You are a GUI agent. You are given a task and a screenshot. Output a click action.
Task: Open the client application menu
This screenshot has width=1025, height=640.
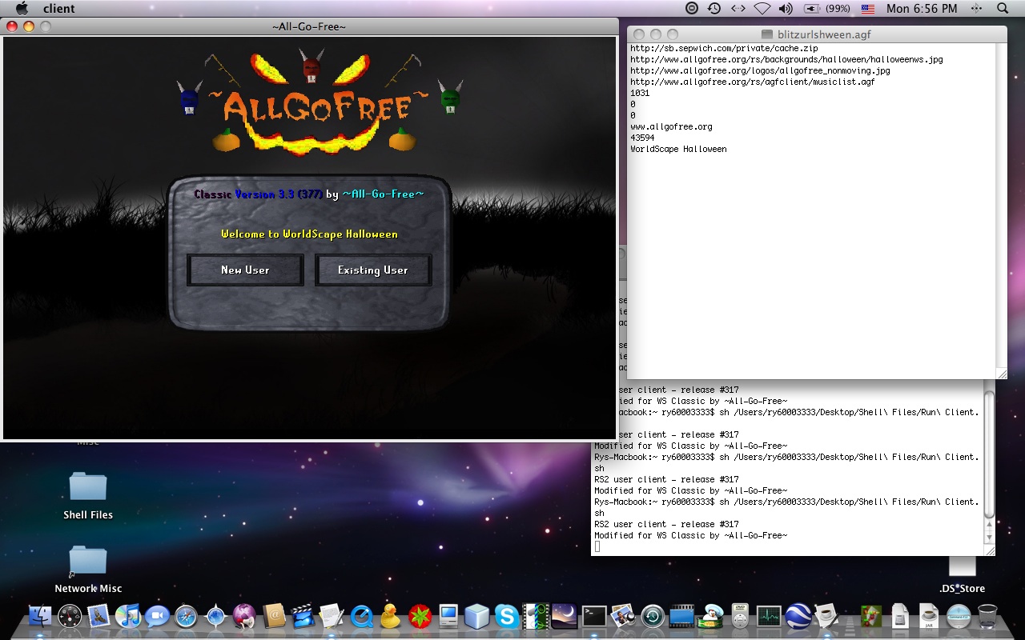pyautogui.click(x=58, y=9)
